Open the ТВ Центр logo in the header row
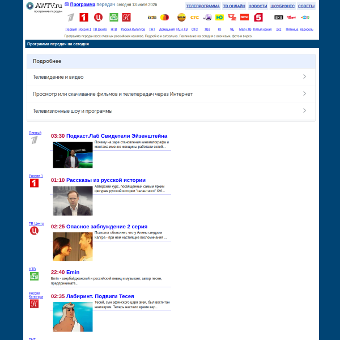This screenshot has height=340, width=340. click(98, 18)
